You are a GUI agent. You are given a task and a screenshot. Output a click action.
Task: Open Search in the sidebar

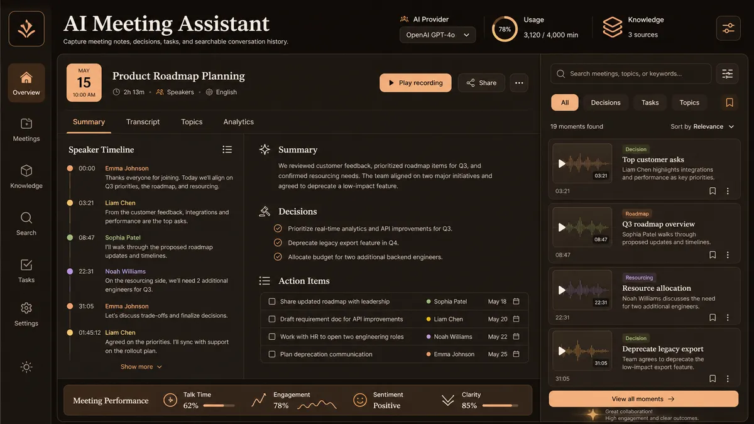point(26,224)
